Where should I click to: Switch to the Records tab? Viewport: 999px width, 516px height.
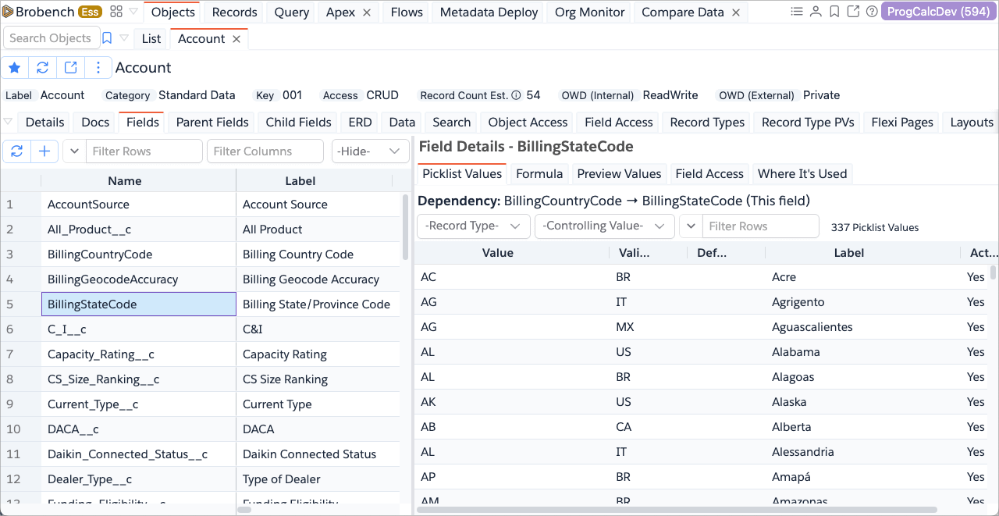[x=234, y=12]
